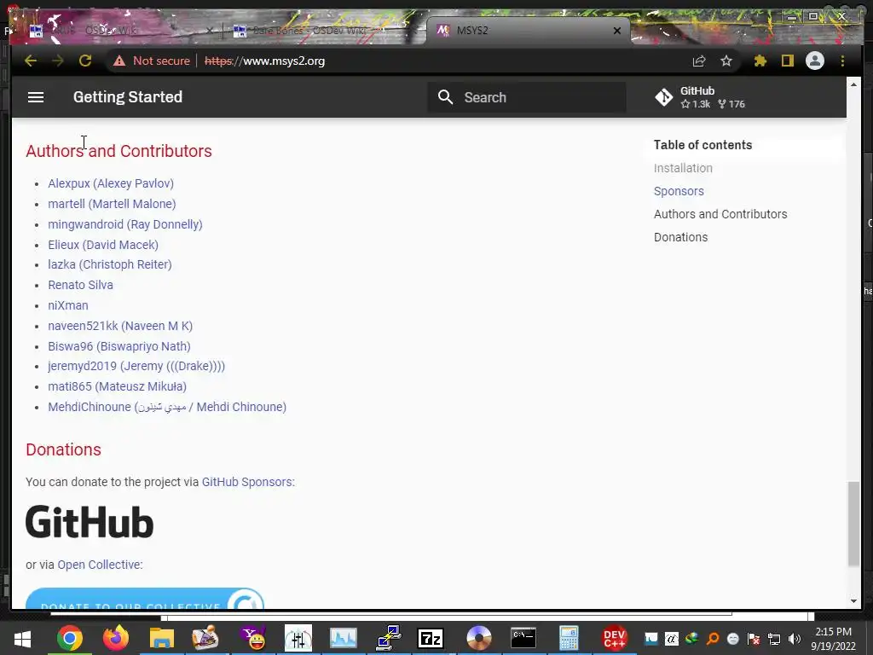Viewport: 873px width, 655px height.
Task: Open Calculator from the taskbar
Action: click(x=569, y=638)
